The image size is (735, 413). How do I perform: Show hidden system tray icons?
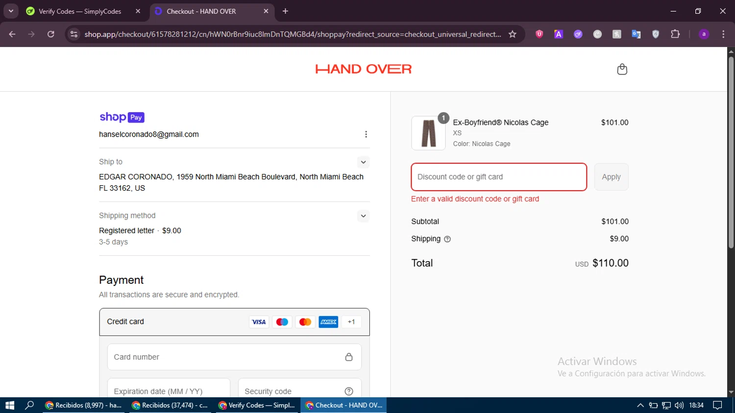coord(640,405)
